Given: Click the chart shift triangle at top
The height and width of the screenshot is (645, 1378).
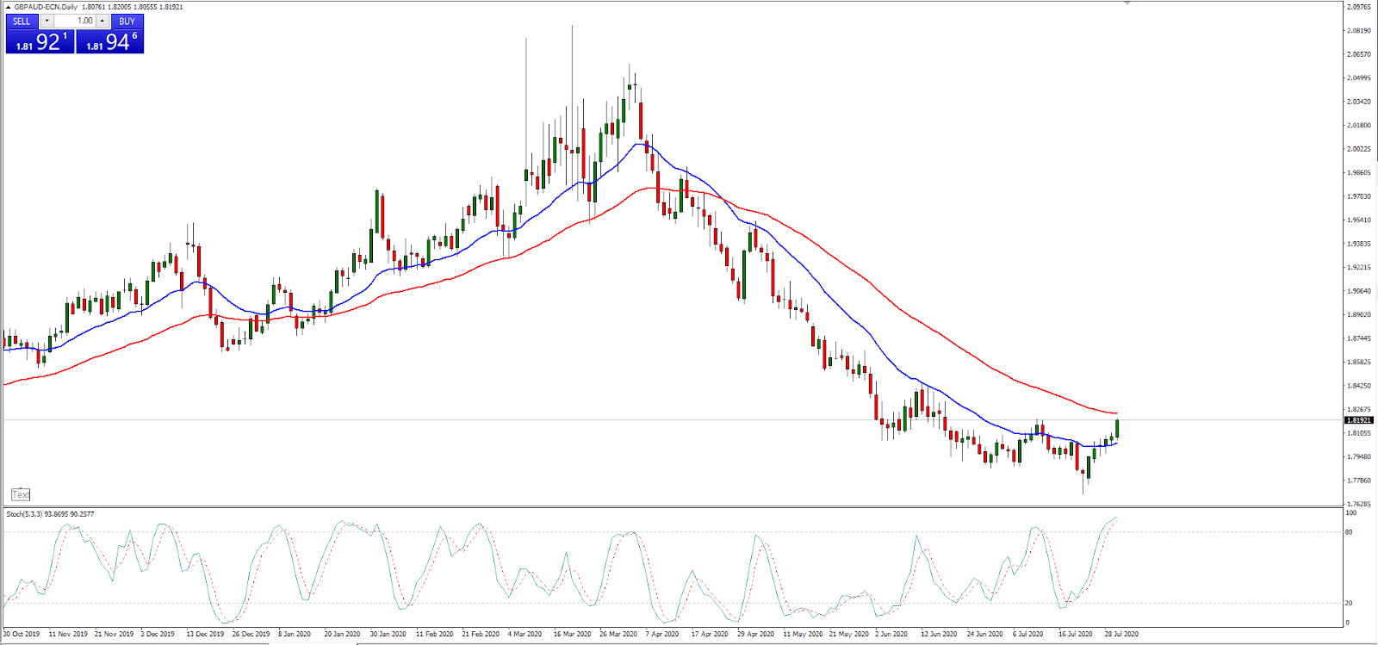Looking at the screenshot, I should (x=1127, y=3).
